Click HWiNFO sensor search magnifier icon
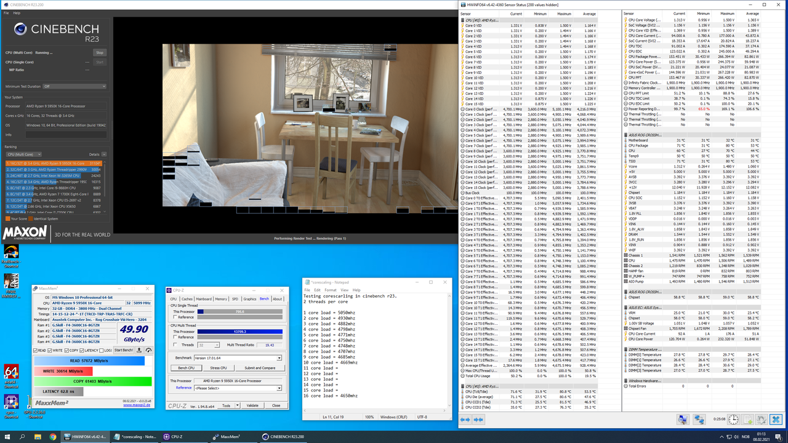The height and width of the screenshot is (443, 788). 683,420
